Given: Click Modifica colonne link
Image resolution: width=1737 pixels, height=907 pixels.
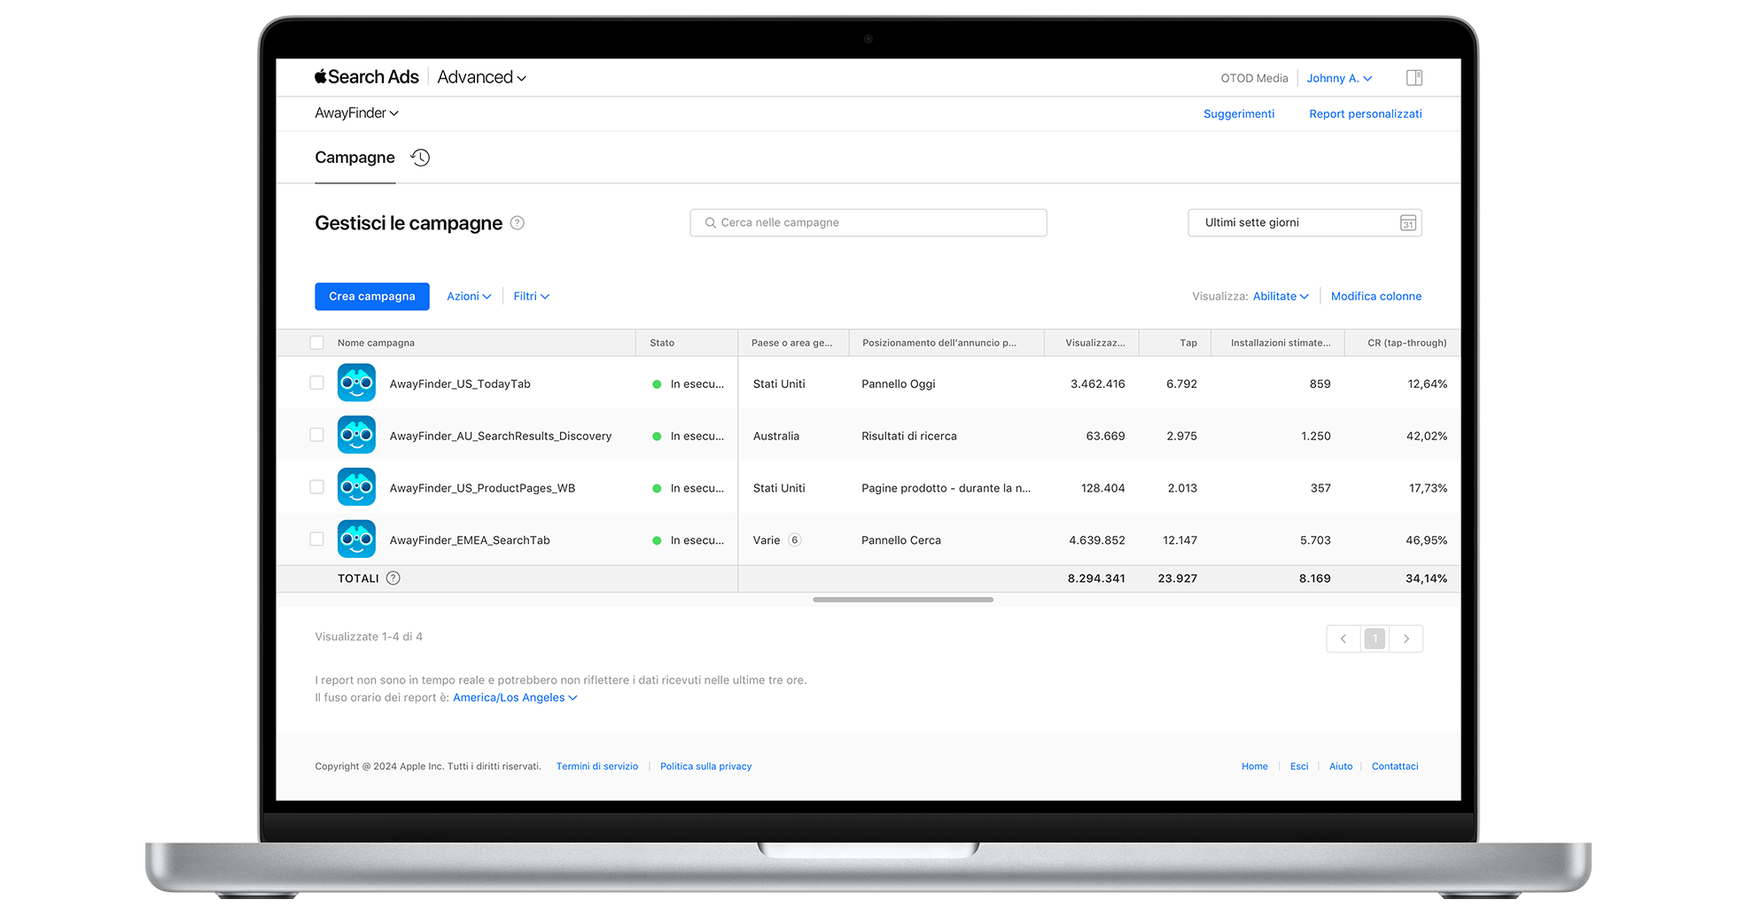Looking at the screenshot, I should 1376,297.
